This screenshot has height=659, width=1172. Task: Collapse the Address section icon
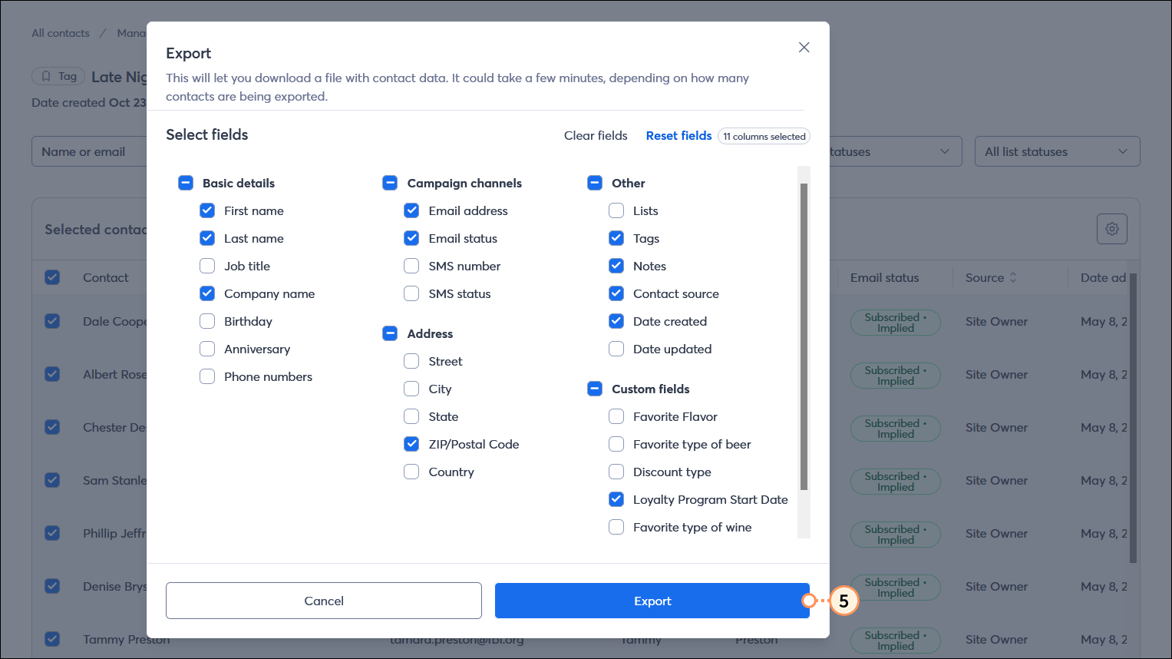(390, 333)
